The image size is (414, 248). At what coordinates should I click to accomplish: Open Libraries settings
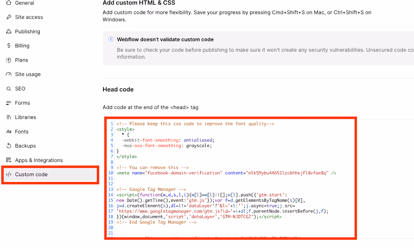26,117
